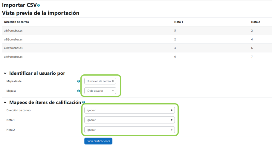Select the a4@pruebas.es email cell
Screen dimensions: 272x147
13,57
